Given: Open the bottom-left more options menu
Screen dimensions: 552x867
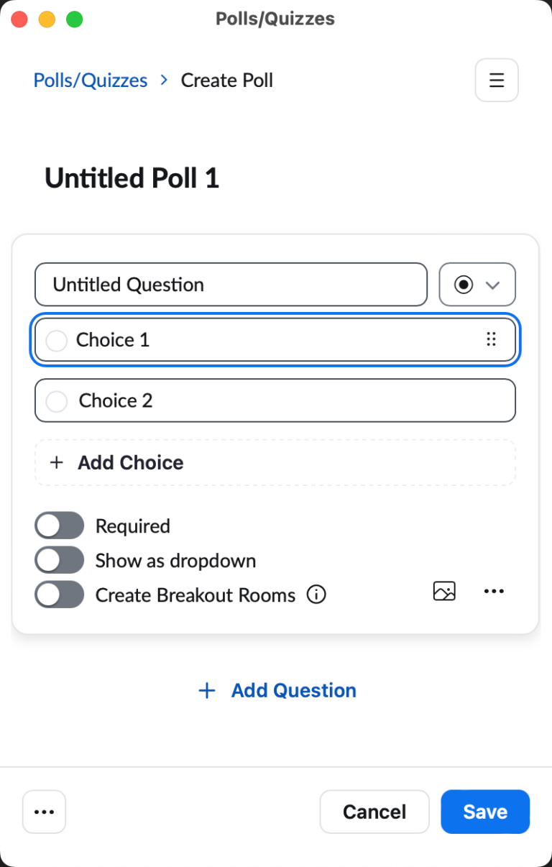Looking at the screenshot, I should [44, 812].
